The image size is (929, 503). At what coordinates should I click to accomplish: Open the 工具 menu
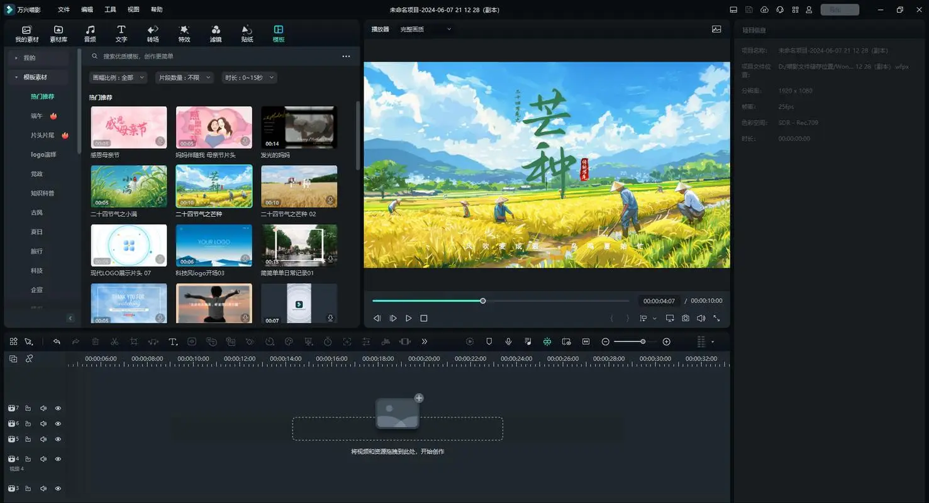click(110, 9)
